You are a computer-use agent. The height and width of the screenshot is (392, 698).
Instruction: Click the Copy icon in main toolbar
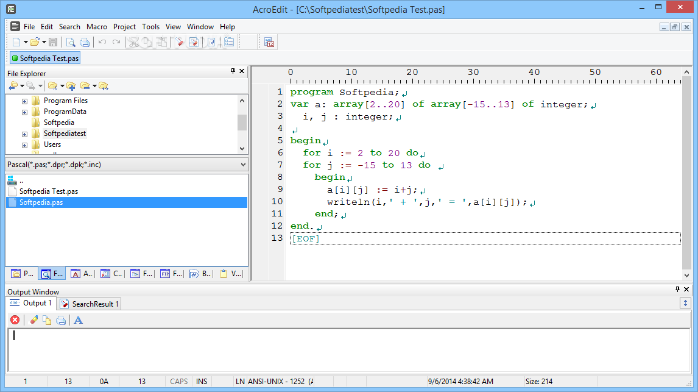pos(147,42)
